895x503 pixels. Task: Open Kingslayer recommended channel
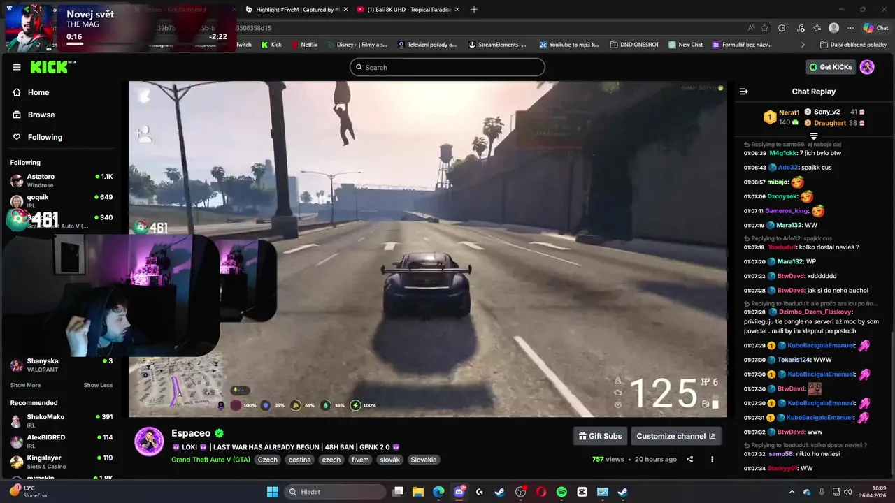[62, 462]
